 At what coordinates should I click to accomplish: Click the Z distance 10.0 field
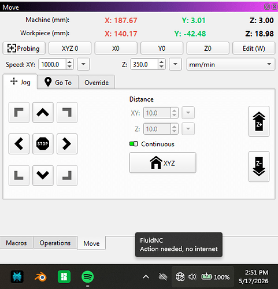[157, 129]
